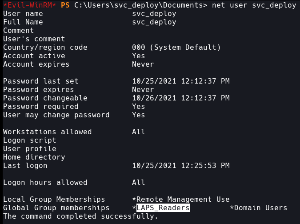Click the Global Group memberships label
300x224 pixels.
point(56,208)
